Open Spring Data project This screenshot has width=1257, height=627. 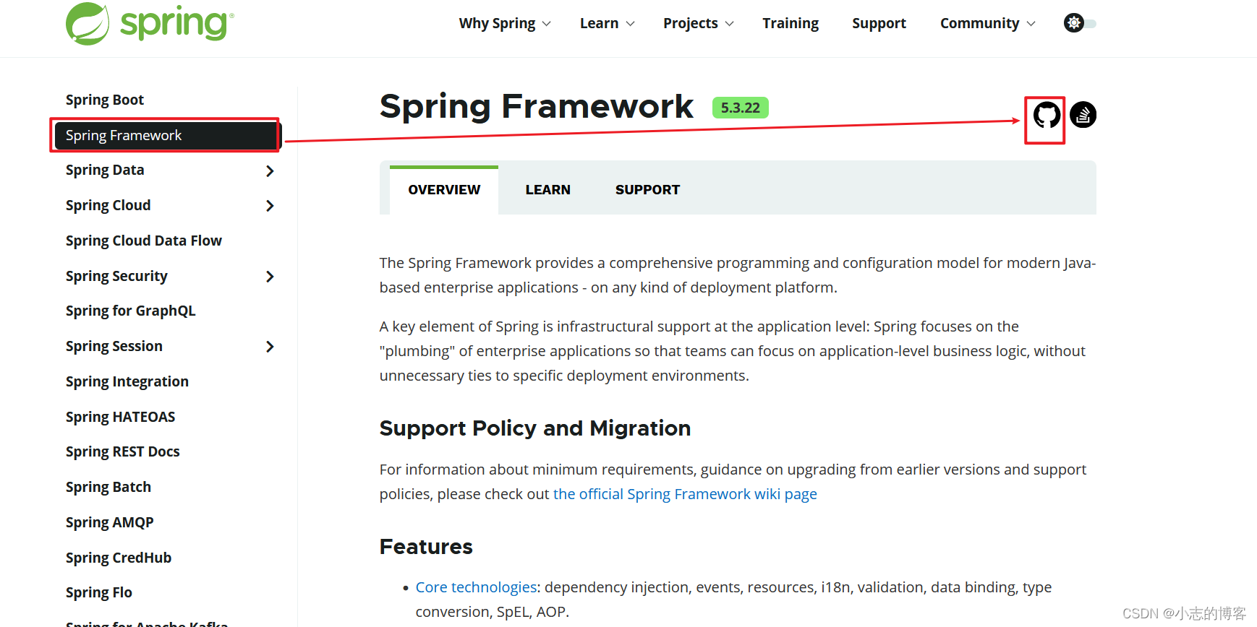[105, 170]
